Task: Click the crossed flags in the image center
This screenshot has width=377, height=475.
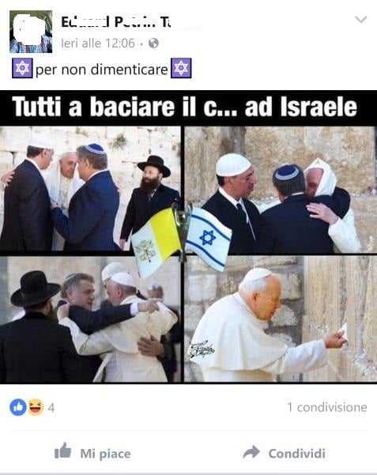Action: pos(182,239)
